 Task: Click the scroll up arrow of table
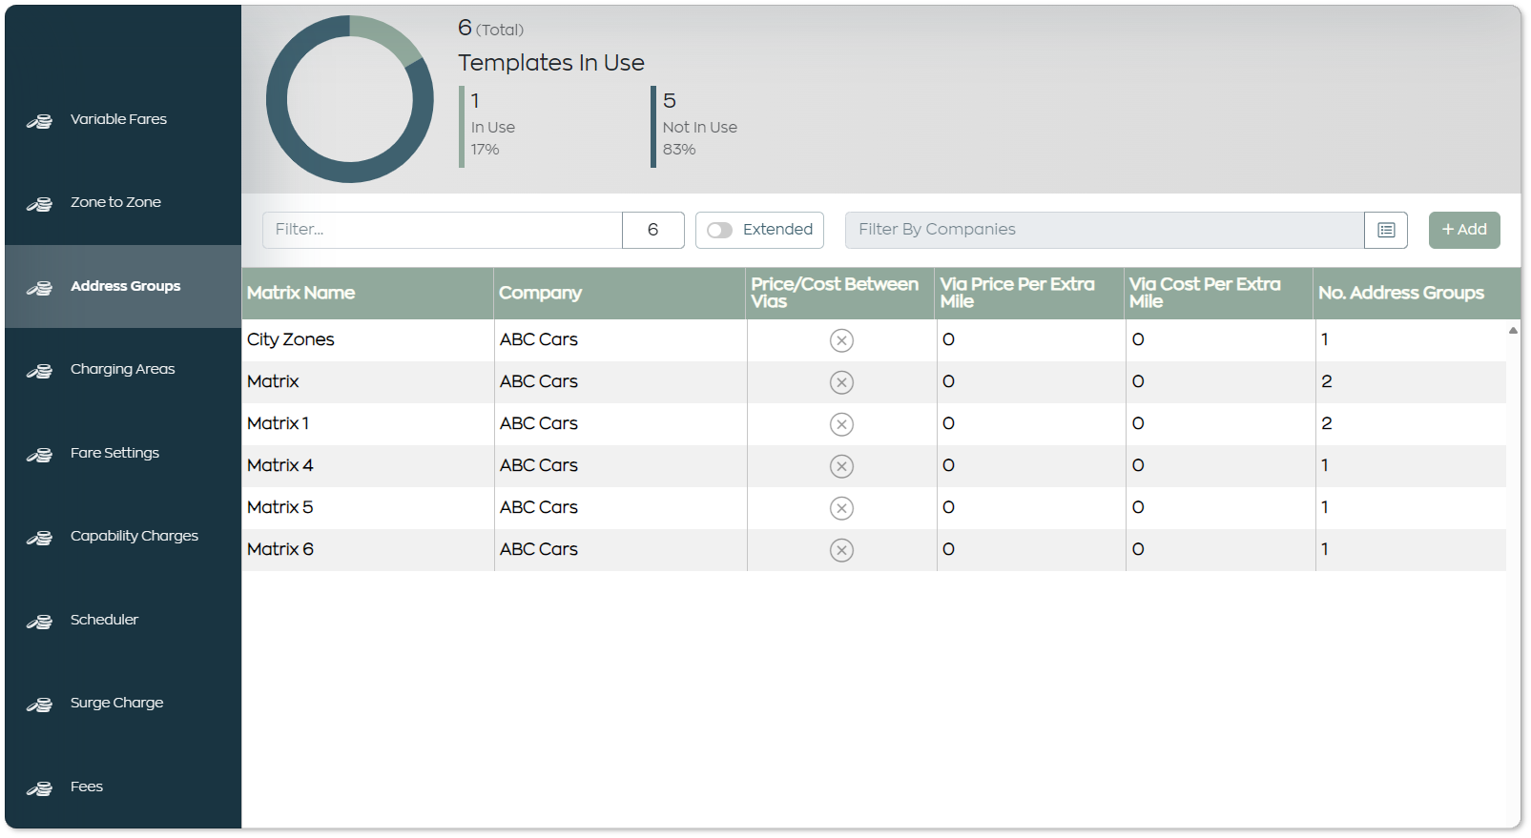1513,331
